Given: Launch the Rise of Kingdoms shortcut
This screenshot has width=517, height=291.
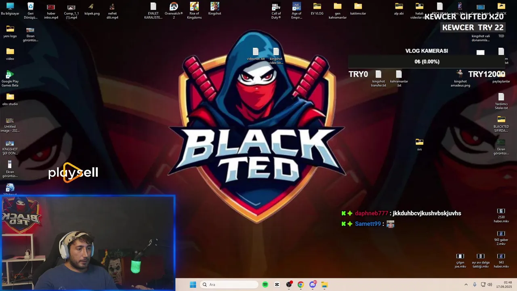Looking at the screenshot, I should 194,11.
